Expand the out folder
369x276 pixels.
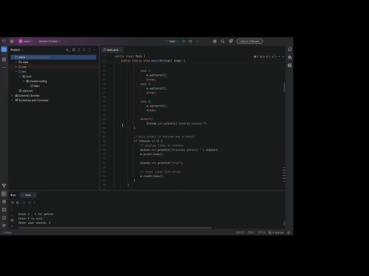tap(16, 67)
